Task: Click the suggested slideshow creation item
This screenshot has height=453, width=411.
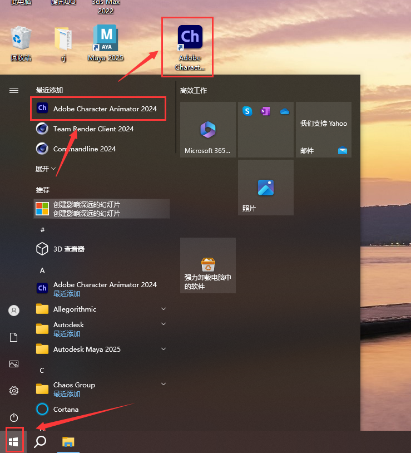Action: click(x=102, y=209)
